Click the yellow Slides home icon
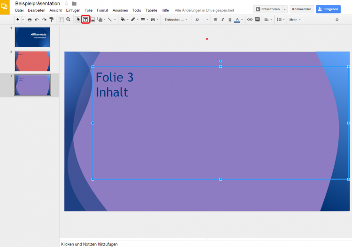The width and height of the screenshot is (352, 247). click(x=5, y=7)
